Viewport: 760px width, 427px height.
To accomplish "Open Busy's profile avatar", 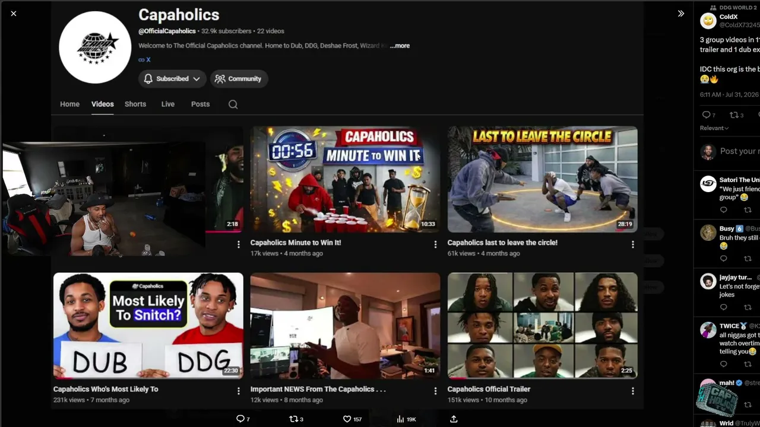I will point(708,232).
